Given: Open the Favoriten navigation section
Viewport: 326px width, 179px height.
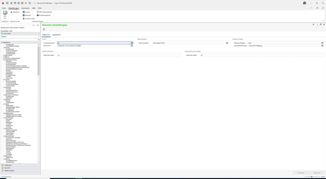Looking at the screenshot, I should (20, 168).
